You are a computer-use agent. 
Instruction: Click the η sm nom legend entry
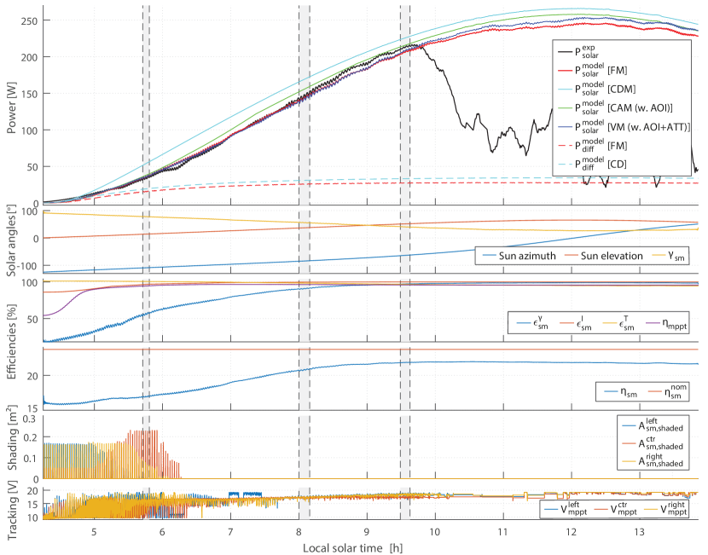point(664,390)
